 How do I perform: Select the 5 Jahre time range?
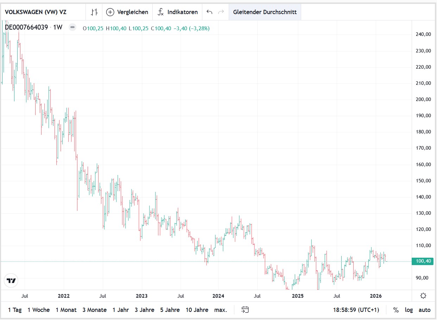tap(170, 310)
